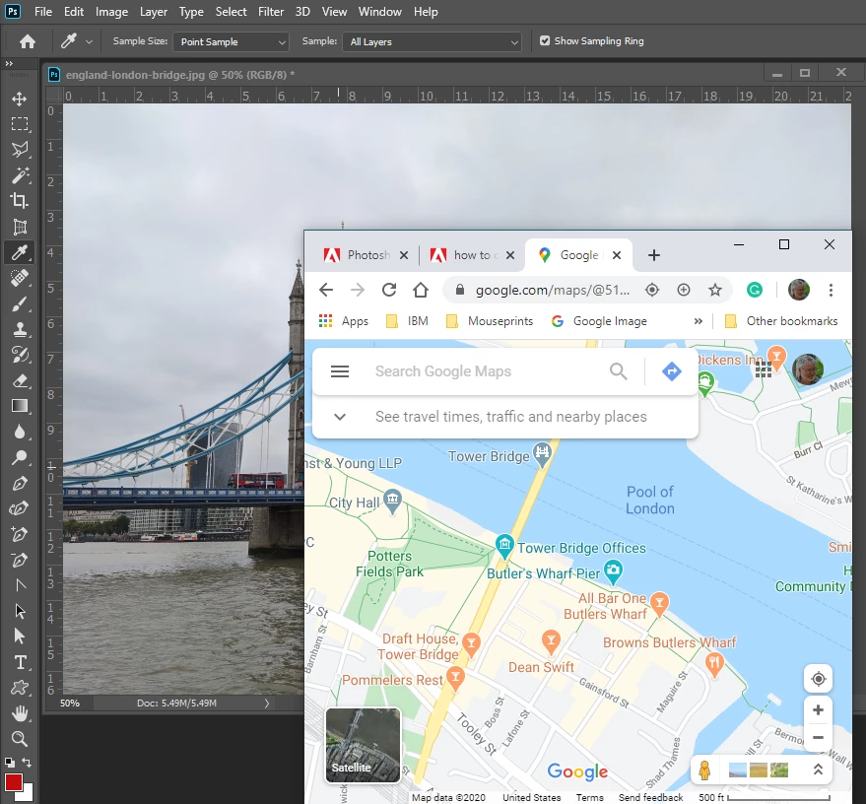Select the Eraser tool
This screenshot has height=804, width=866.
coord(20,380)
